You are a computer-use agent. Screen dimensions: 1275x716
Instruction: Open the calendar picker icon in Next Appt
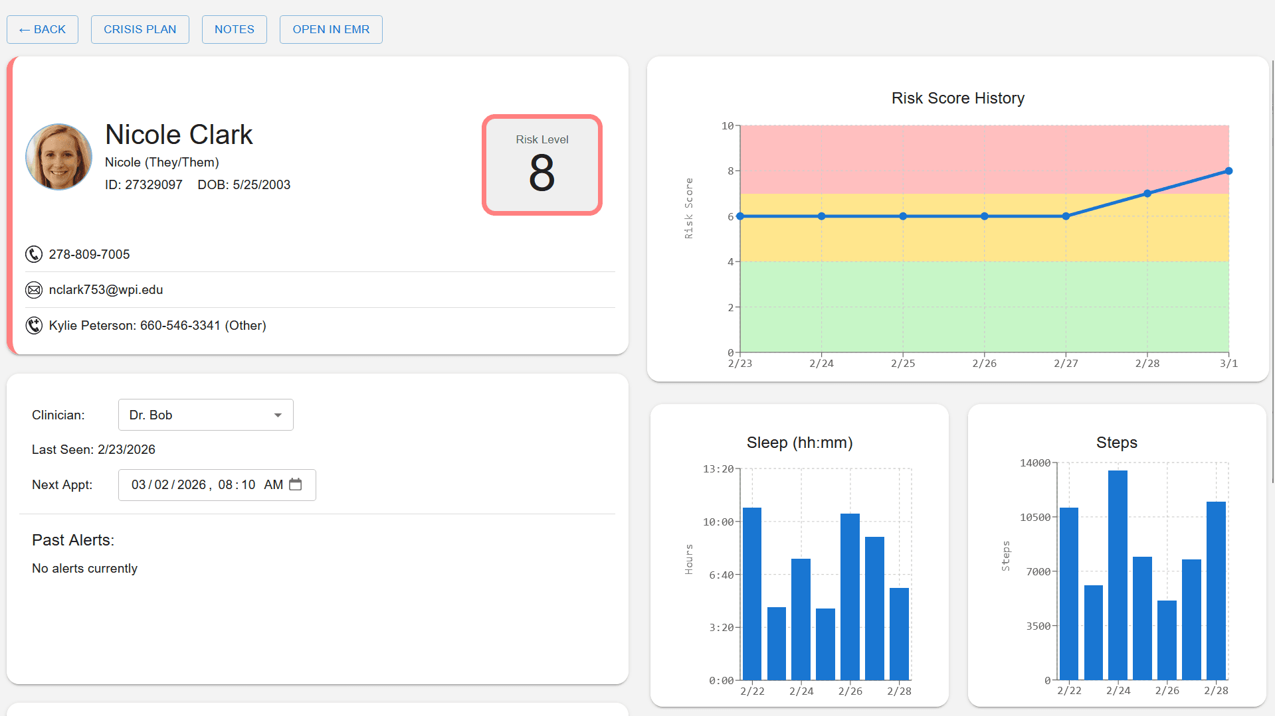tap(296, 484)
